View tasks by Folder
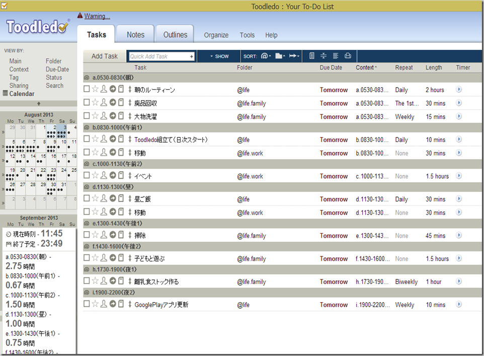Image resolution: width=484 pixels, height=356 pixels. click(53, 61)
